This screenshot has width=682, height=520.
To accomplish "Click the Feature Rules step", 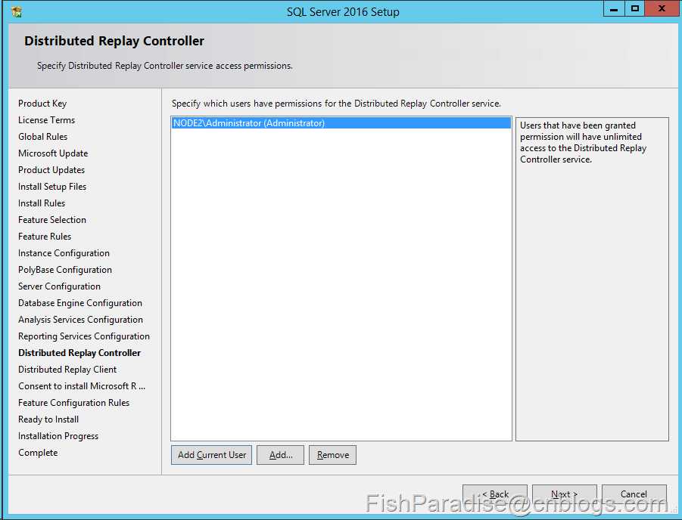I will [x=45, y=237].
